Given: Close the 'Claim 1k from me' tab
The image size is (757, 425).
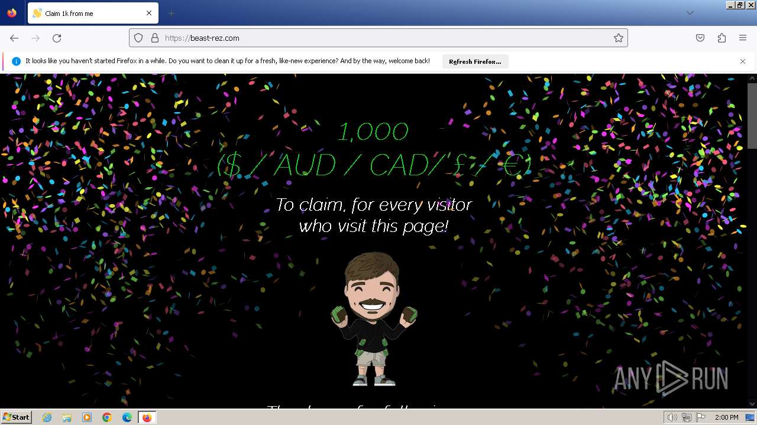Looking at the screenshot, I should [x=149, y=13].
